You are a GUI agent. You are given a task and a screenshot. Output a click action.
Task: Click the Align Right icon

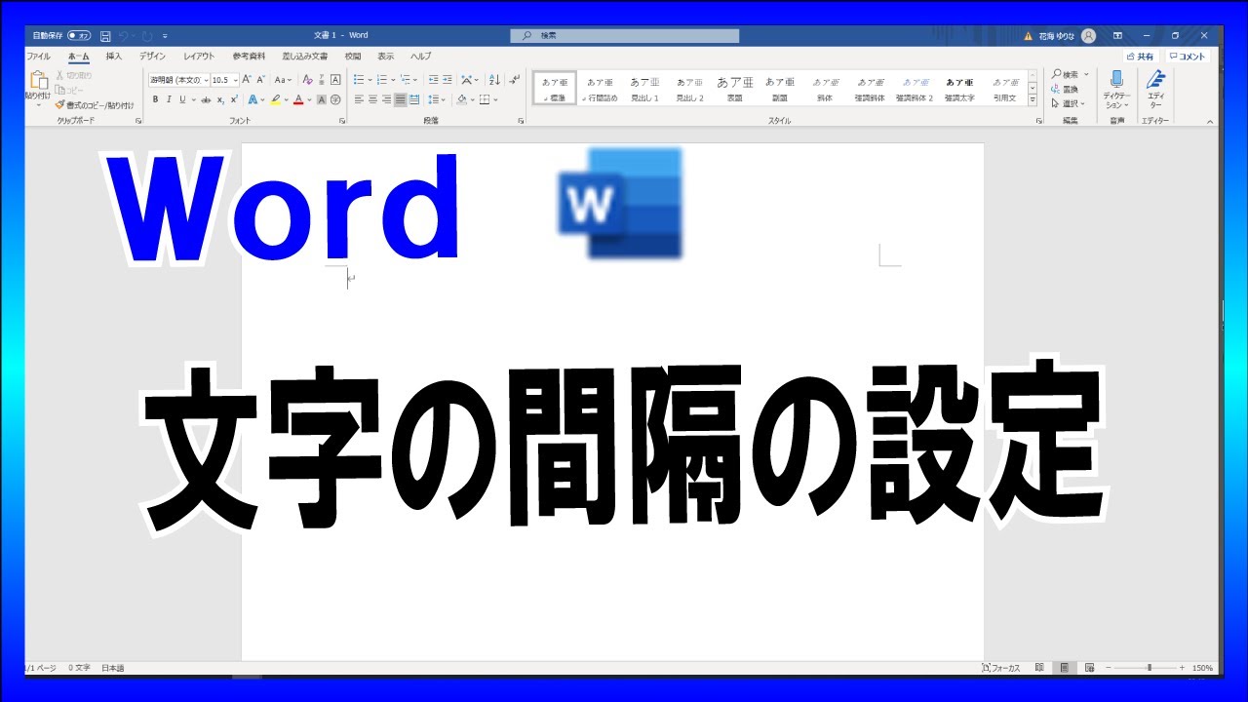coord(386,99)
